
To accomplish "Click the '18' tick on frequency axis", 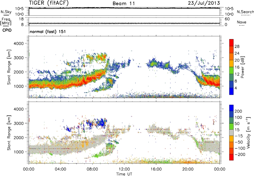I will [x=21, y=19].
